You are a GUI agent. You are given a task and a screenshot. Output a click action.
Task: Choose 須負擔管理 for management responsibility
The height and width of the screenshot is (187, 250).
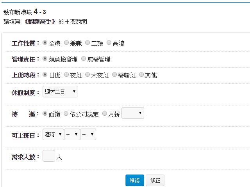tap(45, 59)
